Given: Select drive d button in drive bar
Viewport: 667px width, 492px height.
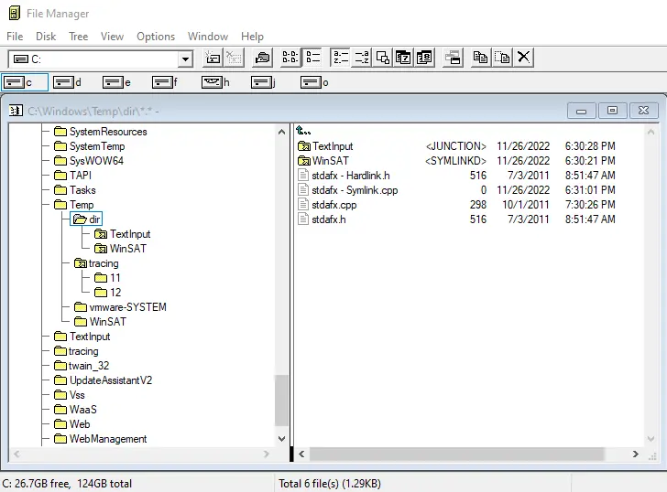Looking at the screenshot, I should [67, 82].
